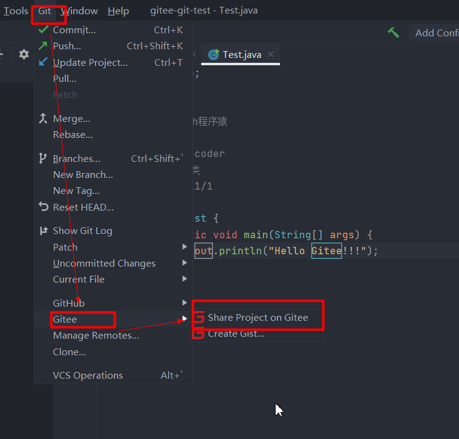
Task: Click the main method name in code
Action: 256,235
